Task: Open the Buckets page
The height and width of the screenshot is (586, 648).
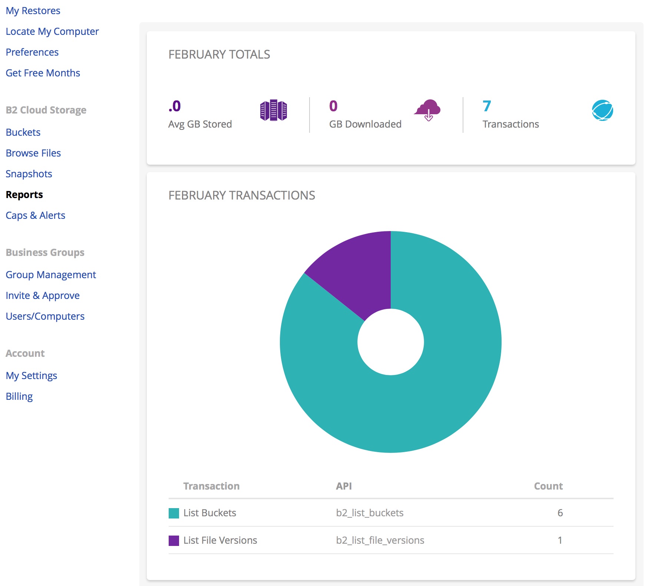Action: pyautogui.click(x=23, y=132)
